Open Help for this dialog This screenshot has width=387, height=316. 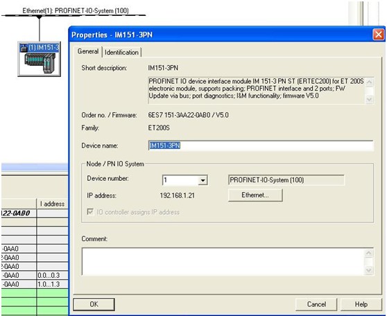point(361,304)
